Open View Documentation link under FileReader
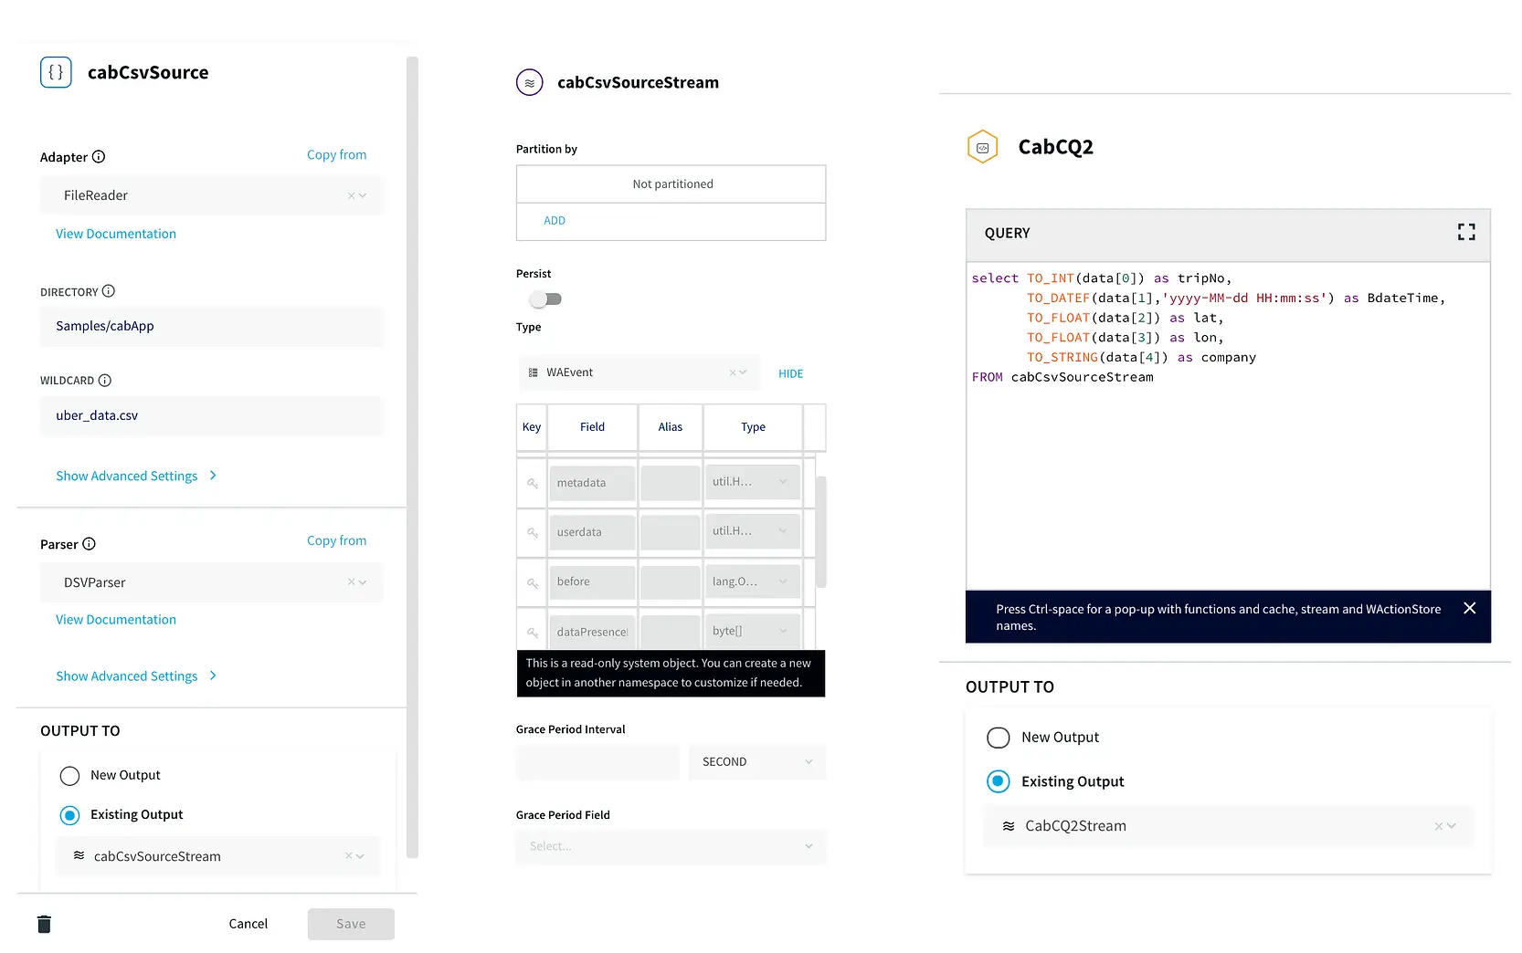 [116, 234]
